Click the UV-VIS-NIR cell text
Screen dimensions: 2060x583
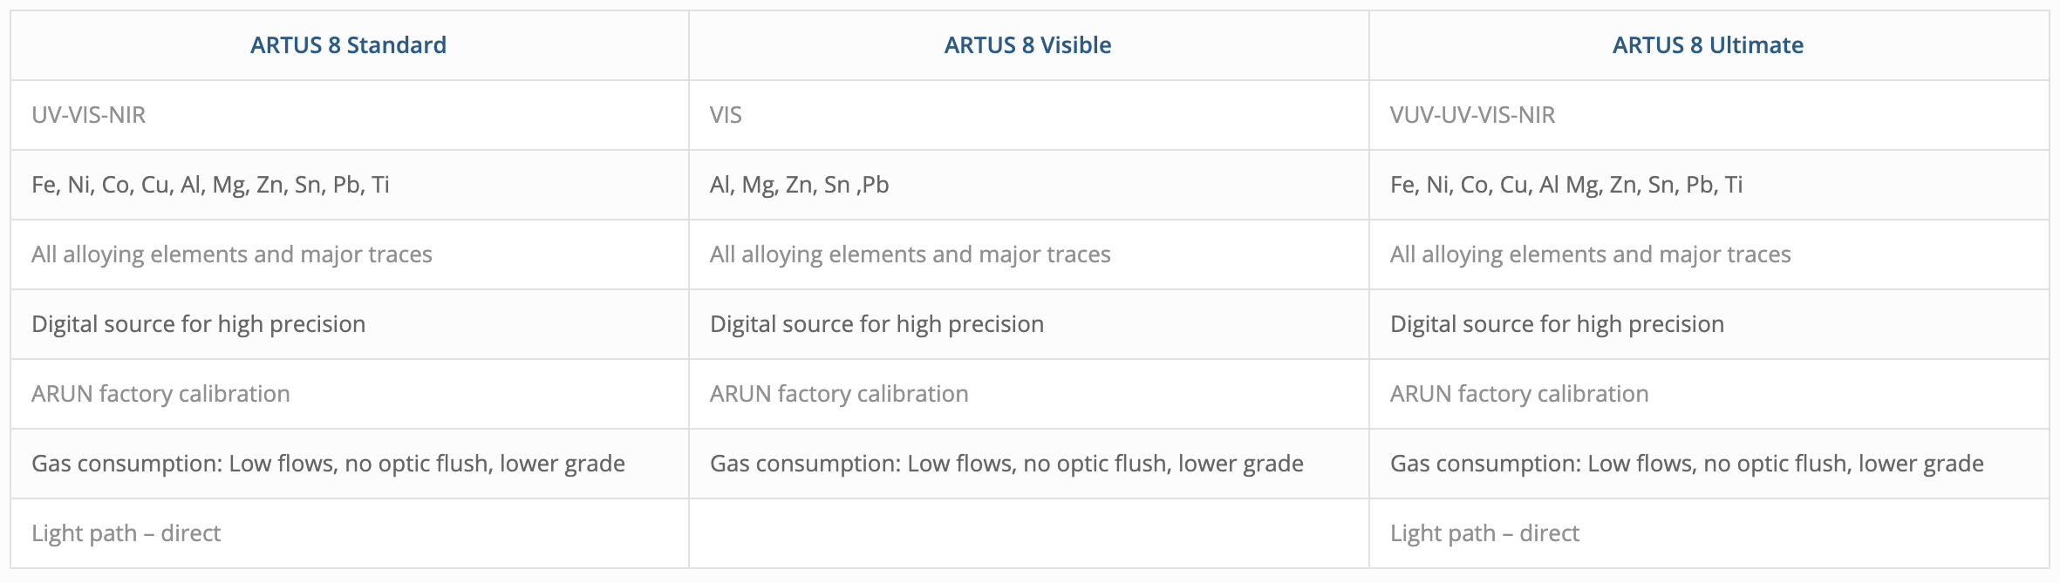coord(89,115)
